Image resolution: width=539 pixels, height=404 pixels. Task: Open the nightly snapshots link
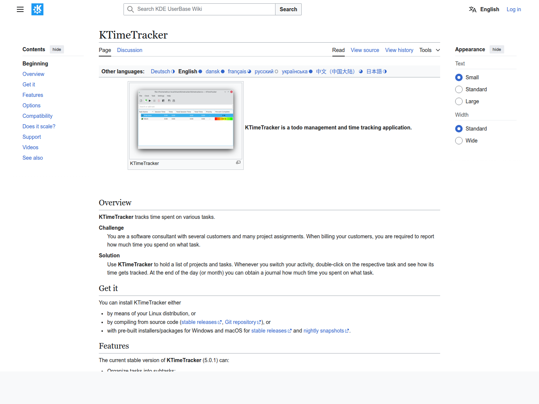coord(324,331)
